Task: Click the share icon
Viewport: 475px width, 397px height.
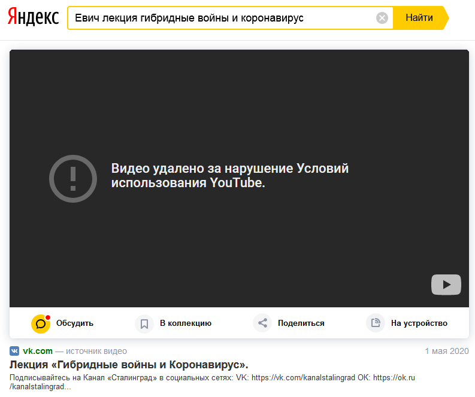Action: (262, 323)
